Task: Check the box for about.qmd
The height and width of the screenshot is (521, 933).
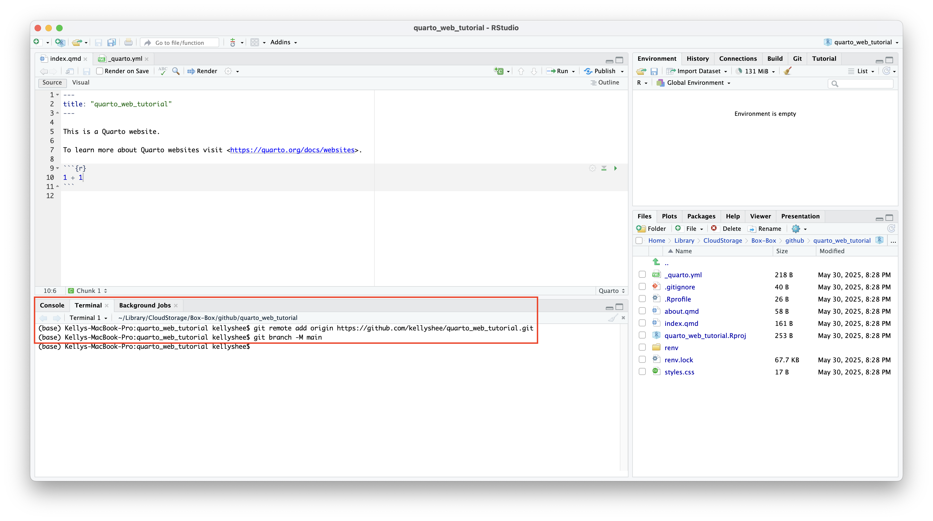Action: pos(642,311)
